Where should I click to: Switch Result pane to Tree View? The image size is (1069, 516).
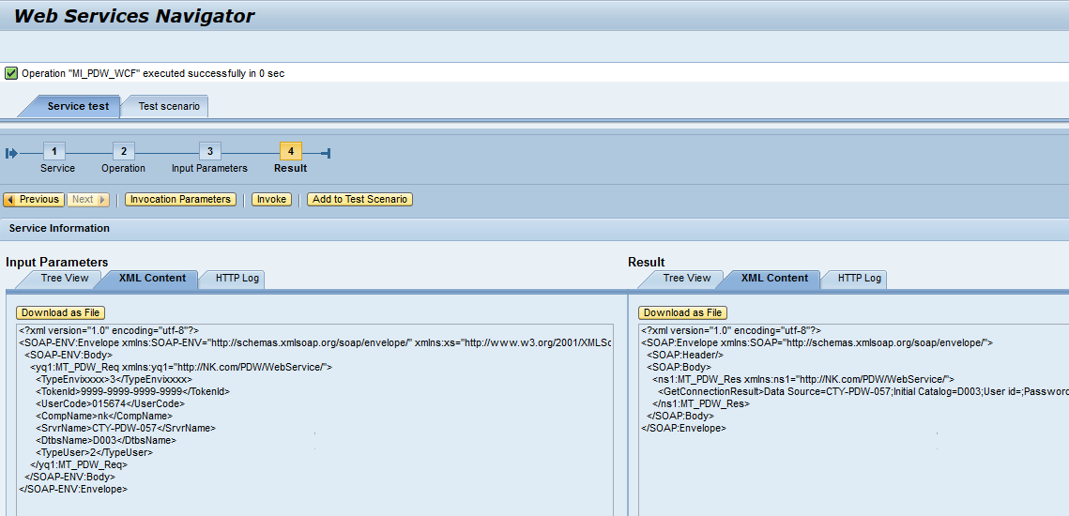coord(686,279)
